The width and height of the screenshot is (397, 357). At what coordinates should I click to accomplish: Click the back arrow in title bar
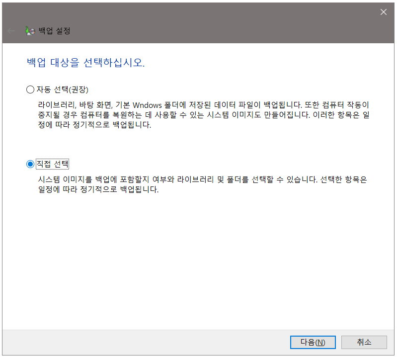[x=11, y=31]
